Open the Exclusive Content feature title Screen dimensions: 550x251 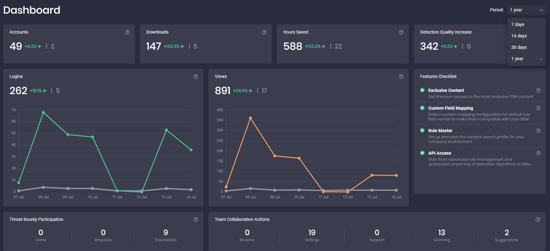pos(446,90)
